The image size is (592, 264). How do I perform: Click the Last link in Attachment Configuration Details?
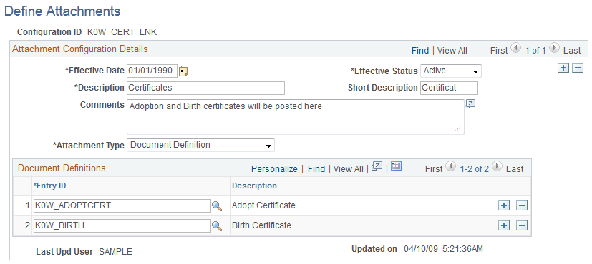(x=572, y=51)
